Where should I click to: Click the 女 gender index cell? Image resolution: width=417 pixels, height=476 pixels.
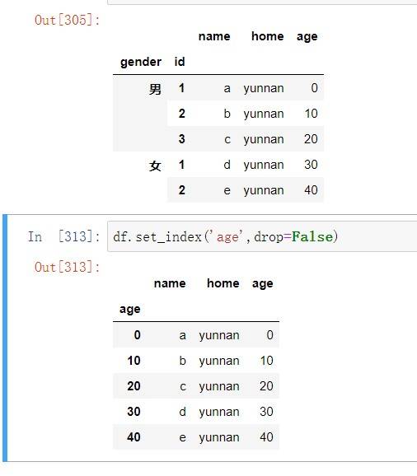click(155, 166)
